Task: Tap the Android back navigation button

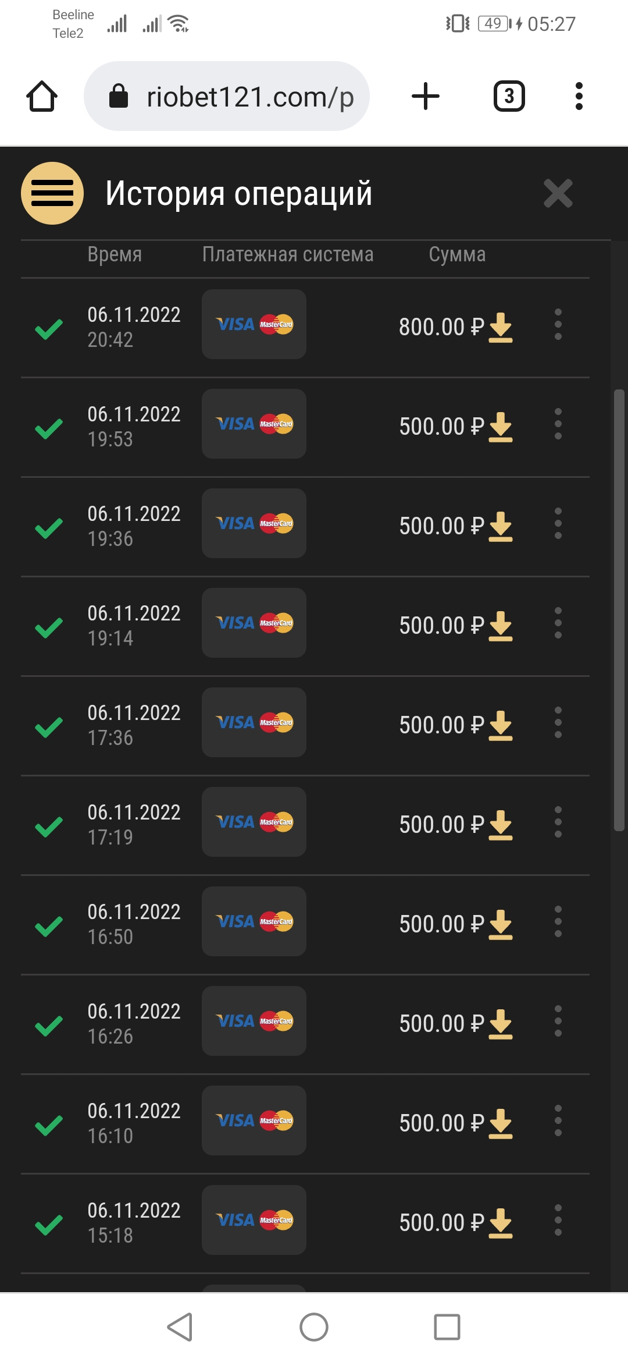Action: click(x=180, y=1327)
